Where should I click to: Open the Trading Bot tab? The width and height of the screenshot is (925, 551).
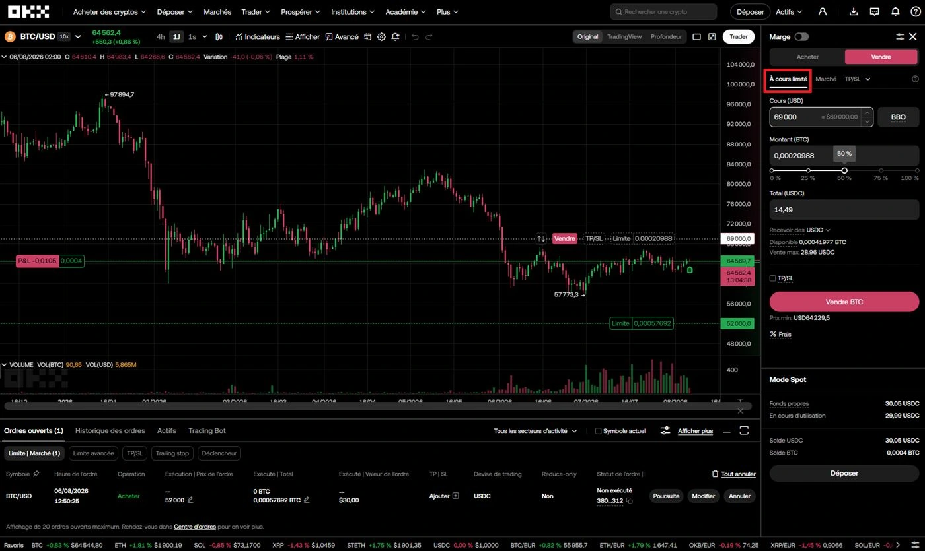coord(207,431)
